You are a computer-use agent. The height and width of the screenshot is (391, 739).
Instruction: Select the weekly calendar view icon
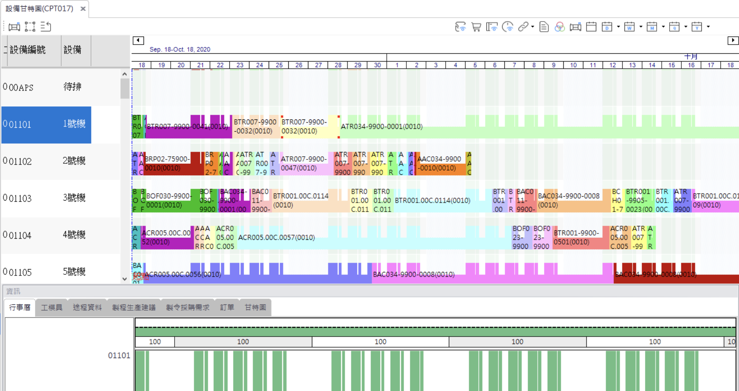click(629, 27)
